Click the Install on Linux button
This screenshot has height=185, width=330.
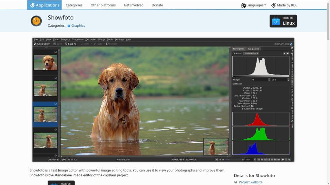click(283, 21)
